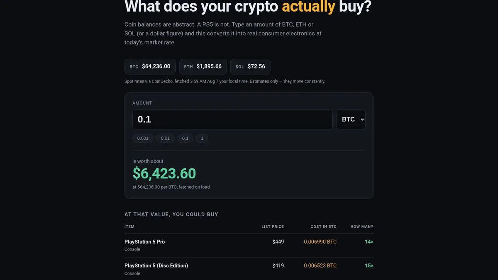Open the BTC currency dropdown
The width and height of the screenshot is (498, 280).
351,119
